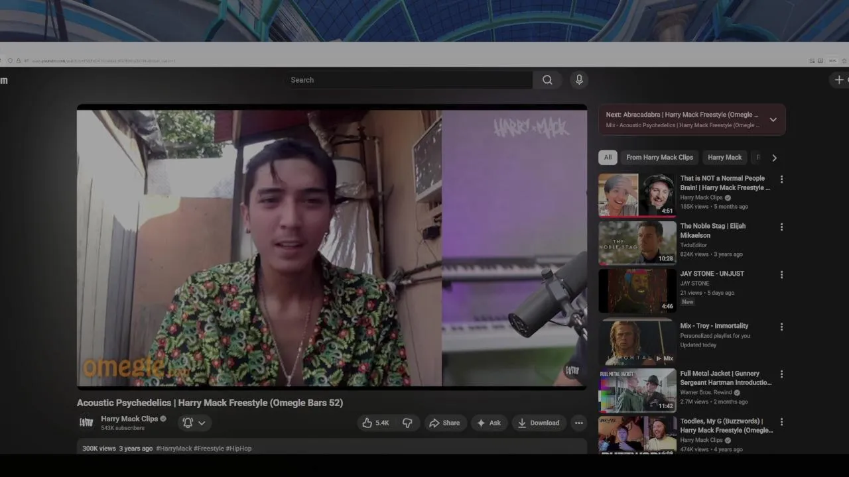Dislike the video with the thumbs-down icon

[407, 423]
